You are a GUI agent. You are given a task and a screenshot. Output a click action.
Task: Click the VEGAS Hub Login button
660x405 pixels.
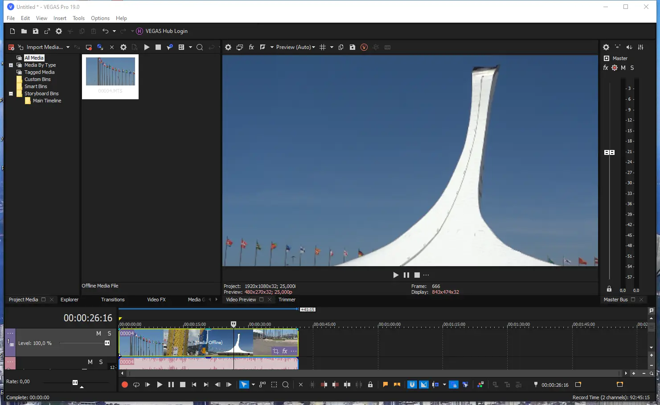[162, 31]
